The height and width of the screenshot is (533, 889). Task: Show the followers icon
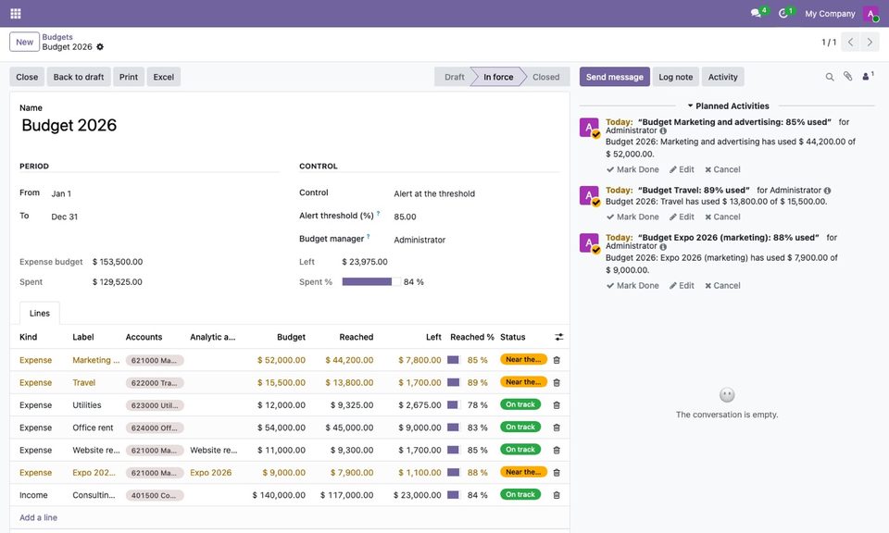(x=868, y=77)
